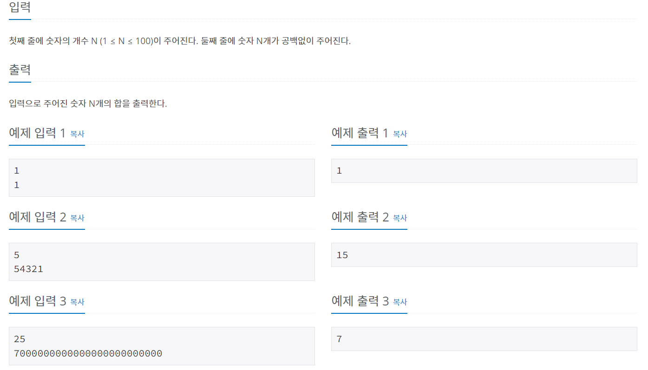Click the sample box with 7000000000000000000000000

coord(162,346)
